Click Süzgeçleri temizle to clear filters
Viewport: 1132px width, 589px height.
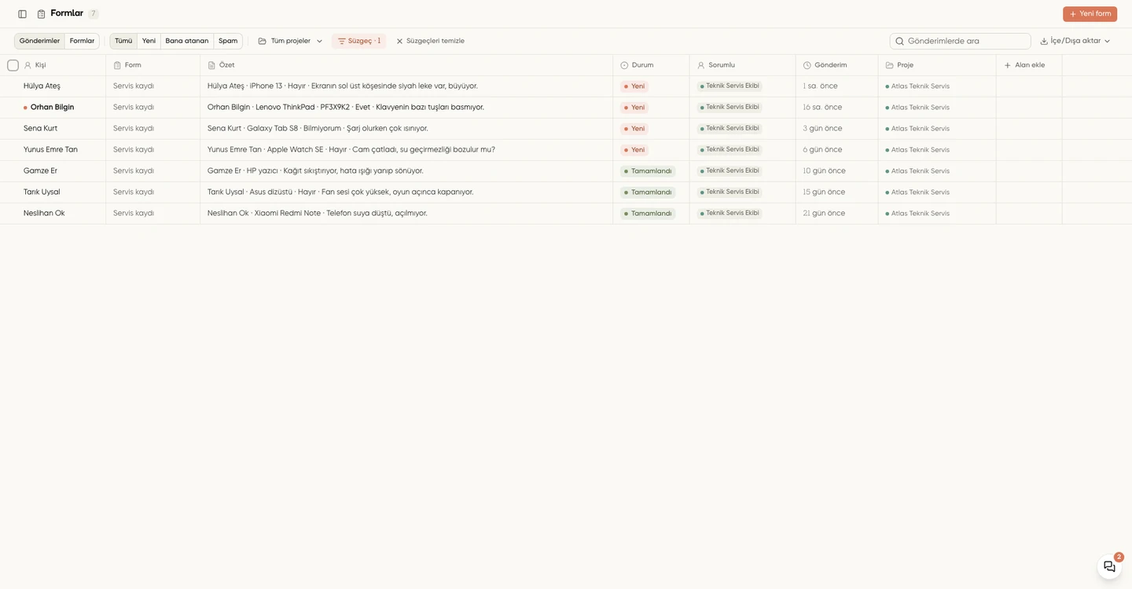pyautogui.click(x=430, y=41)
